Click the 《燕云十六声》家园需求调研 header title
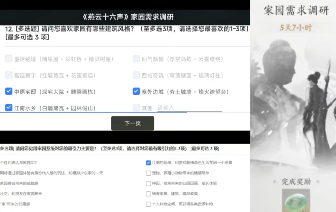This screenshot has width=336, height=212. (x=128, y=17)
